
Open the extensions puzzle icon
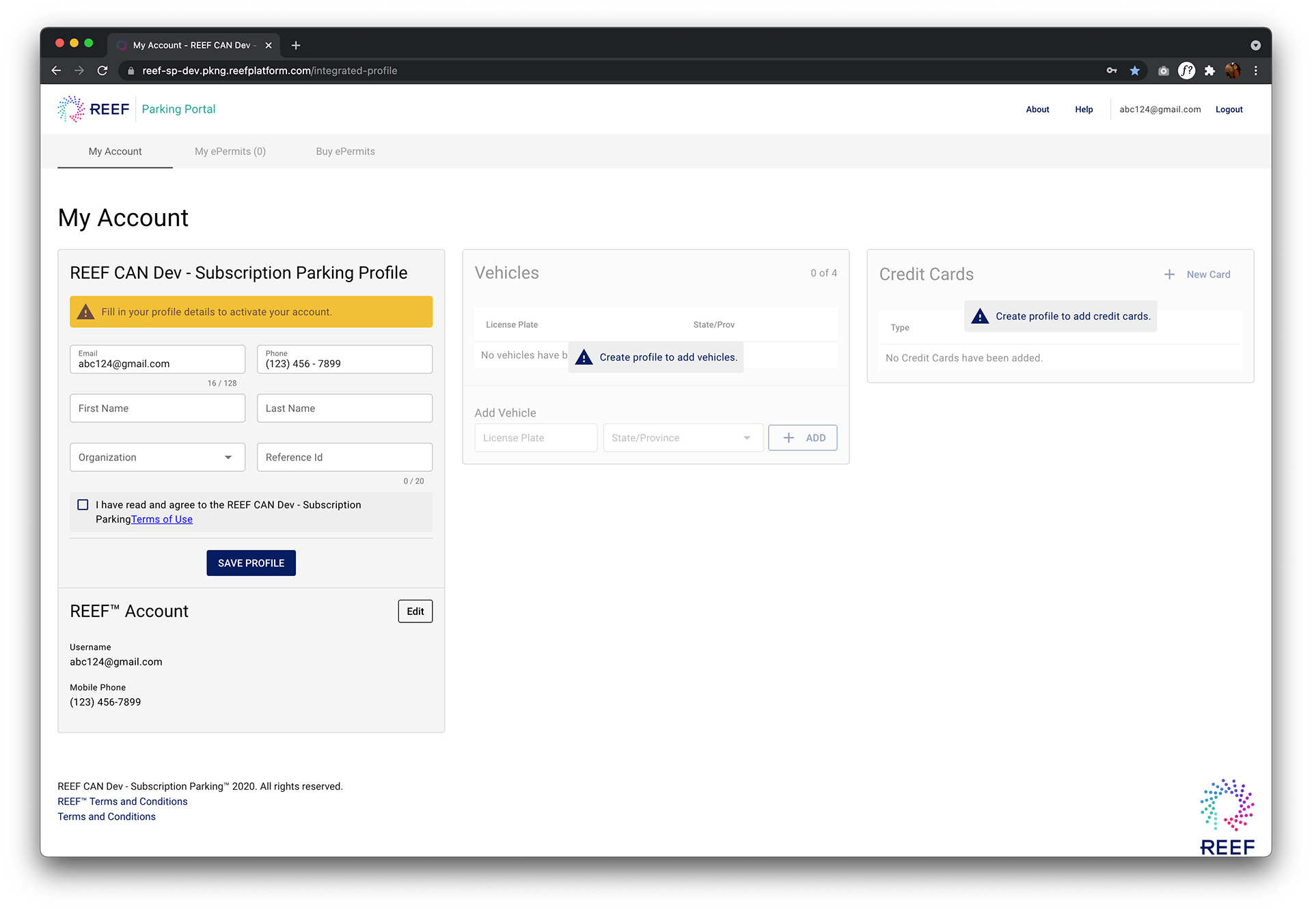[x=1209, y=70]
